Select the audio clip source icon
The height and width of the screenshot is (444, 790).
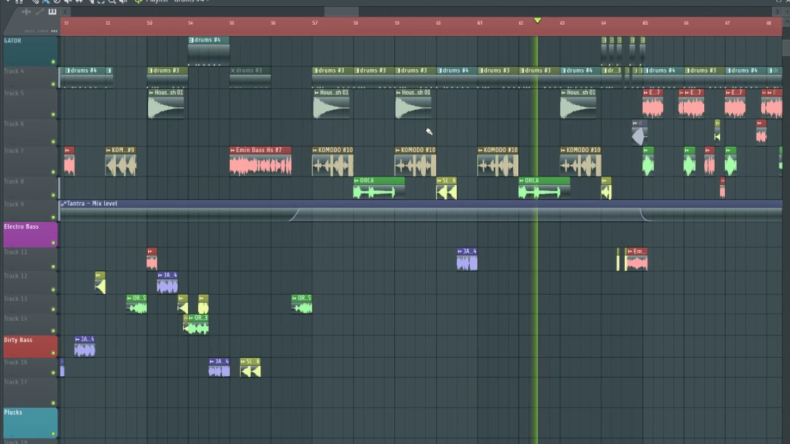tap(26, 12)
